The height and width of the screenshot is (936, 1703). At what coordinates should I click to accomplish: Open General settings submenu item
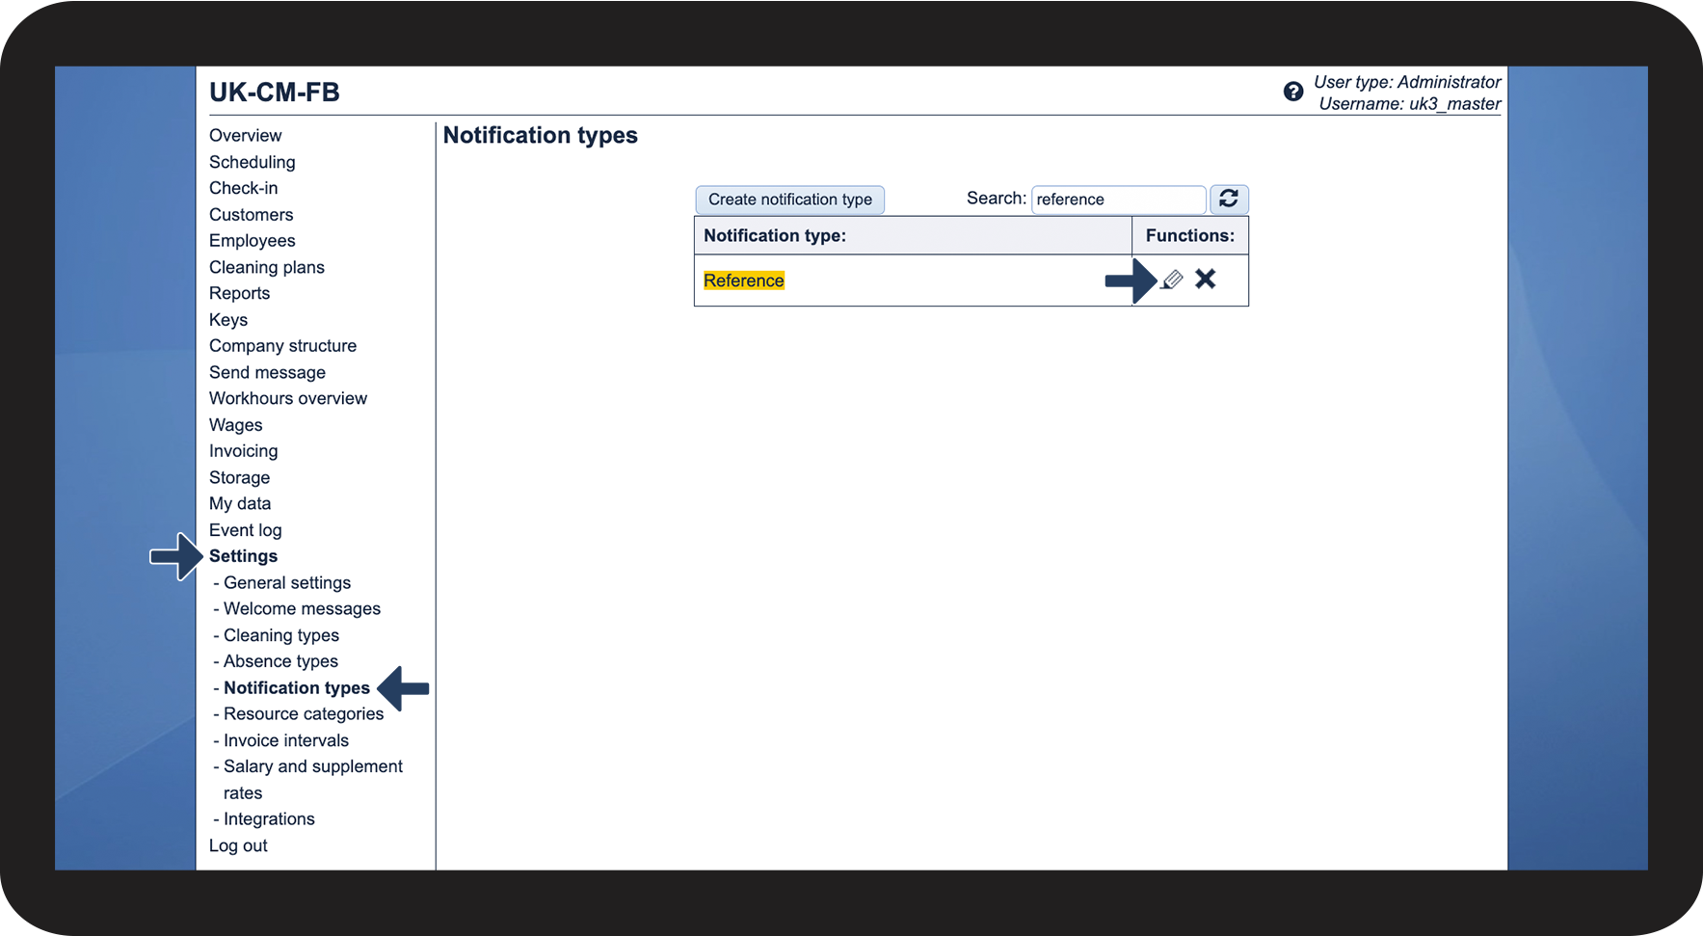point(287,583)
